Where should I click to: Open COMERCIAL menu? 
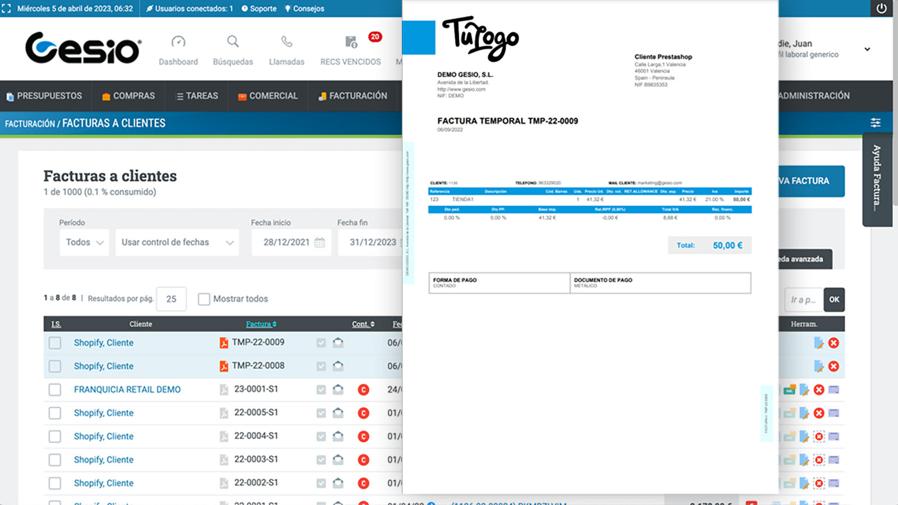click(268, 96)
